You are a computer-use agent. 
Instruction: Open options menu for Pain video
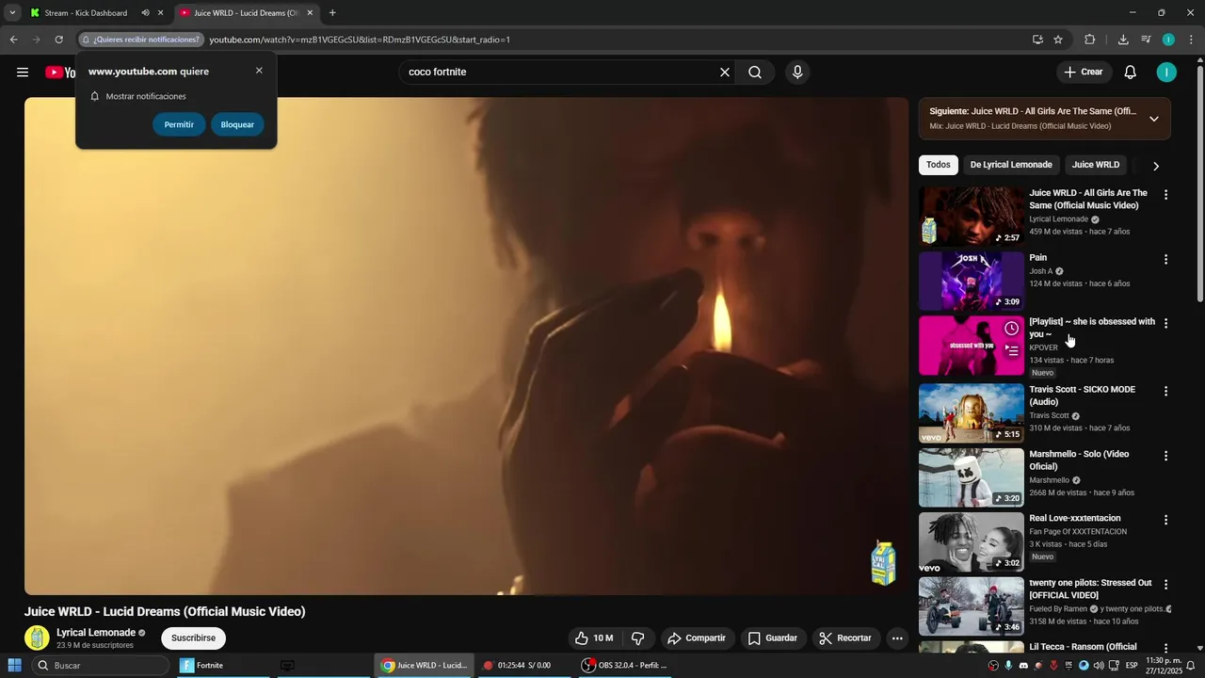[x=1165, y=259]
